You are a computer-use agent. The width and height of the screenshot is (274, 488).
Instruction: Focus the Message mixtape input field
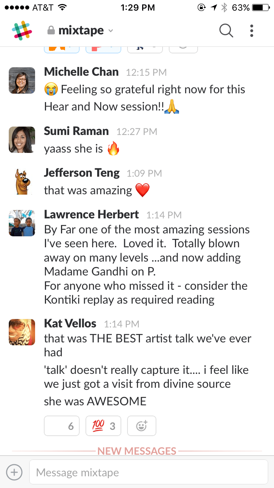coord(148,472)
